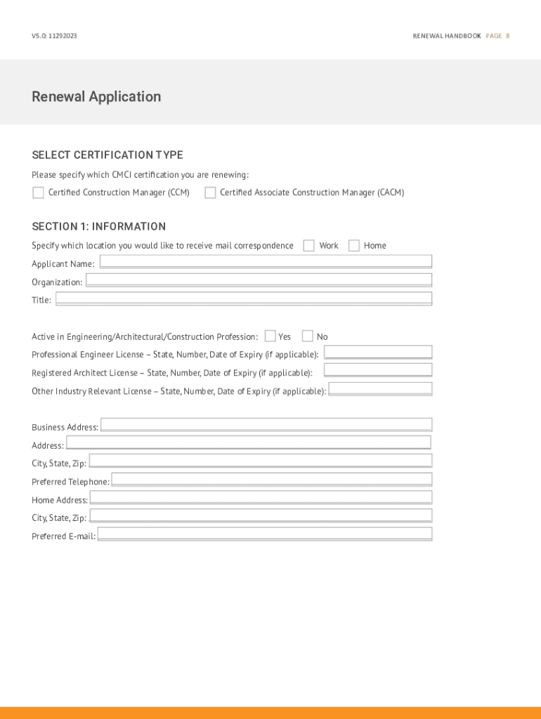Click the Business Address field
Viewport: 541px width, 719px height.
pyautogui.click(x=266, y=425)
